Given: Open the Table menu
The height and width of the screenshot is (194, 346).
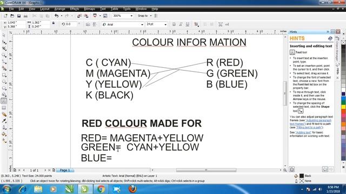Looking at the screenshot, I should pyautogui.click(x=114, y=9).
